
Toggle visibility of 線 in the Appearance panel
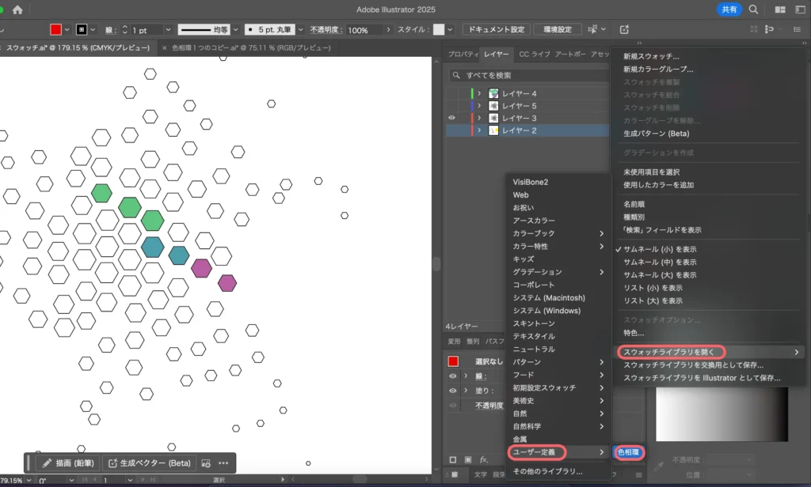[453, 376]
